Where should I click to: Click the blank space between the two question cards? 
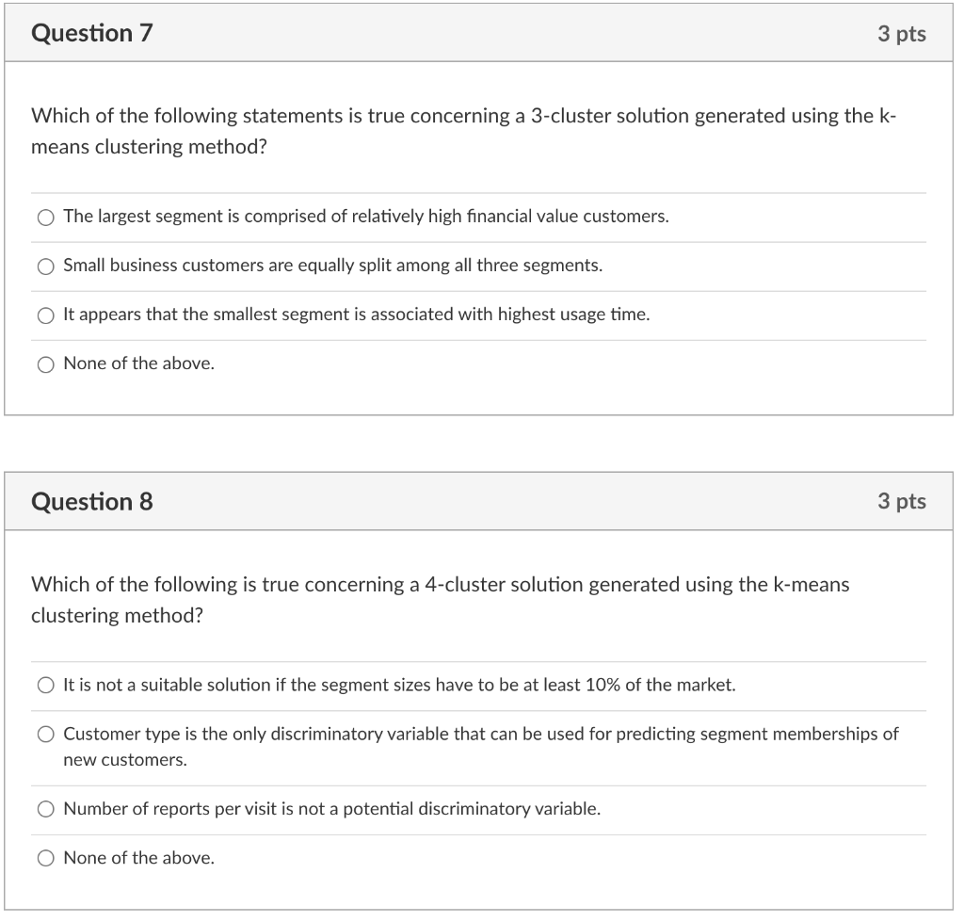482,443
